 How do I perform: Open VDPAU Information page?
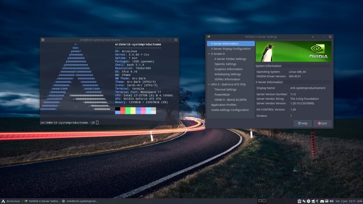[227, 79]
